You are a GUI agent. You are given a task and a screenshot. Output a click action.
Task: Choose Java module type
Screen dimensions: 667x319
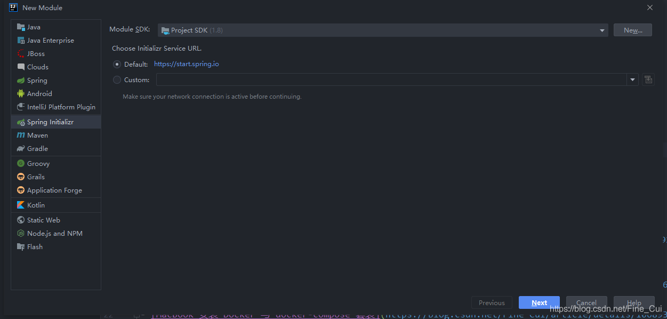56,27
